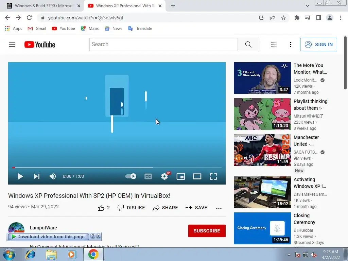Image resolution: width=348 pixels, height=261 pixels.
Task: Show hidden system tray icons
Action: [x=289, y=255]
